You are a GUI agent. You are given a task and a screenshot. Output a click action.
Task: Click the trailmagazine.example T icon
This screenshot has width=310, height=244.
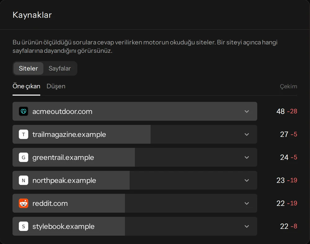23,134
